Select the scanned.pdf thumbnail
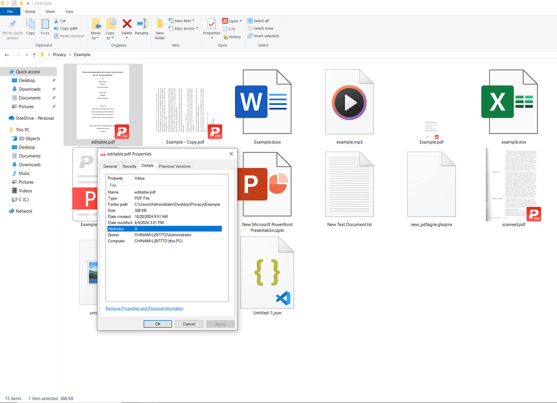557x403 pixels. pyautogui.click(x=513, y=184)
